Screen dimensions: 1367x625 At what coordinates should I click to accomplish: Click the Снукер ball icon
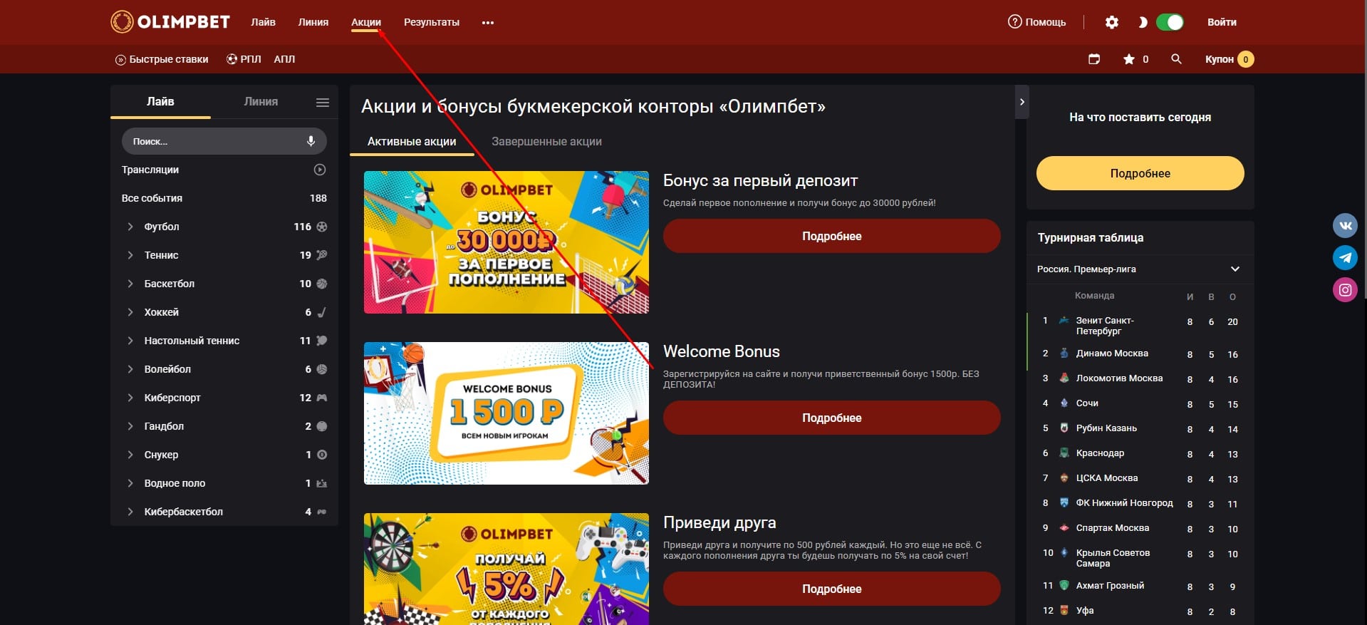(x=322, y=455)
